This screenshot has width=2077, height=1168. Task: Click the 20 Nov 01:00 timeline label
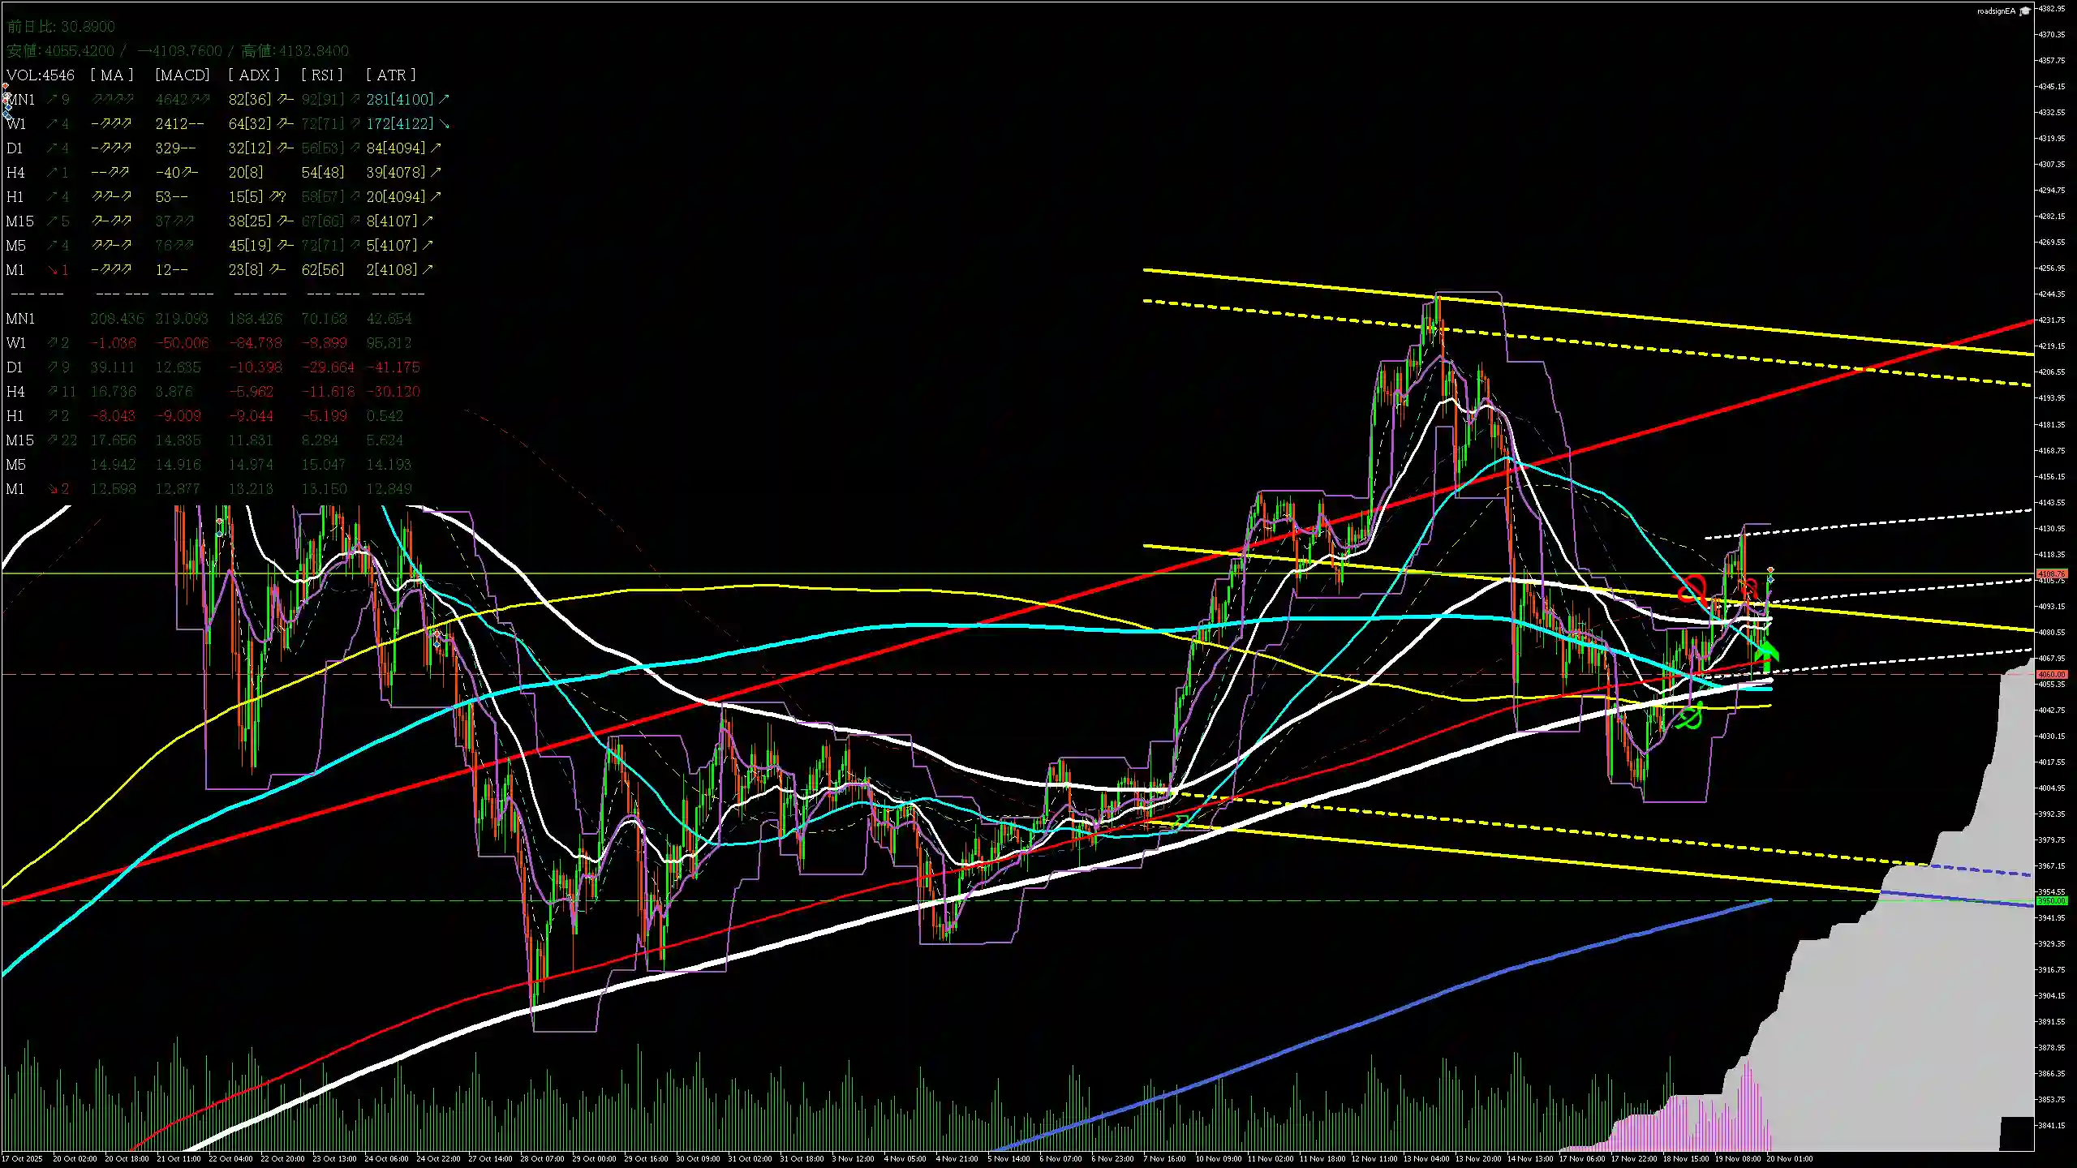[1789, 1159]
